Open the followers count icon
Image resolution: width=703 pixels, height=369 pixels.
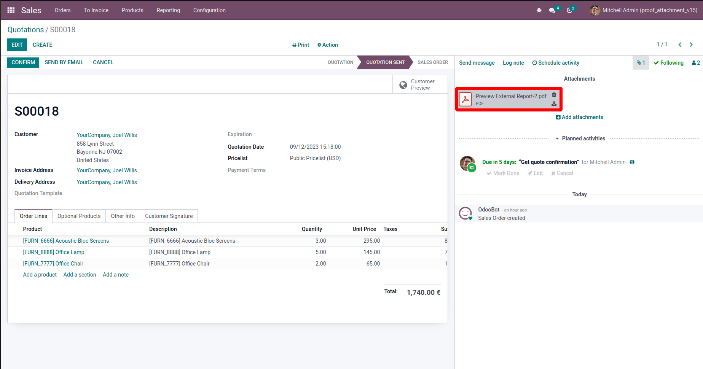pyautogui.click(x=696, y=63)
